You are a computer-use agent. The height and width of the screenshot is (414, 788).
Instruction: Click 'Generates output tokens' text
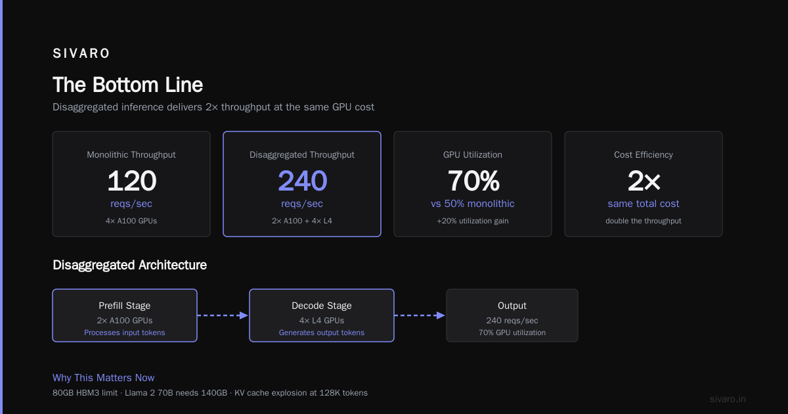pyautogui.click(x=322, y=333)
